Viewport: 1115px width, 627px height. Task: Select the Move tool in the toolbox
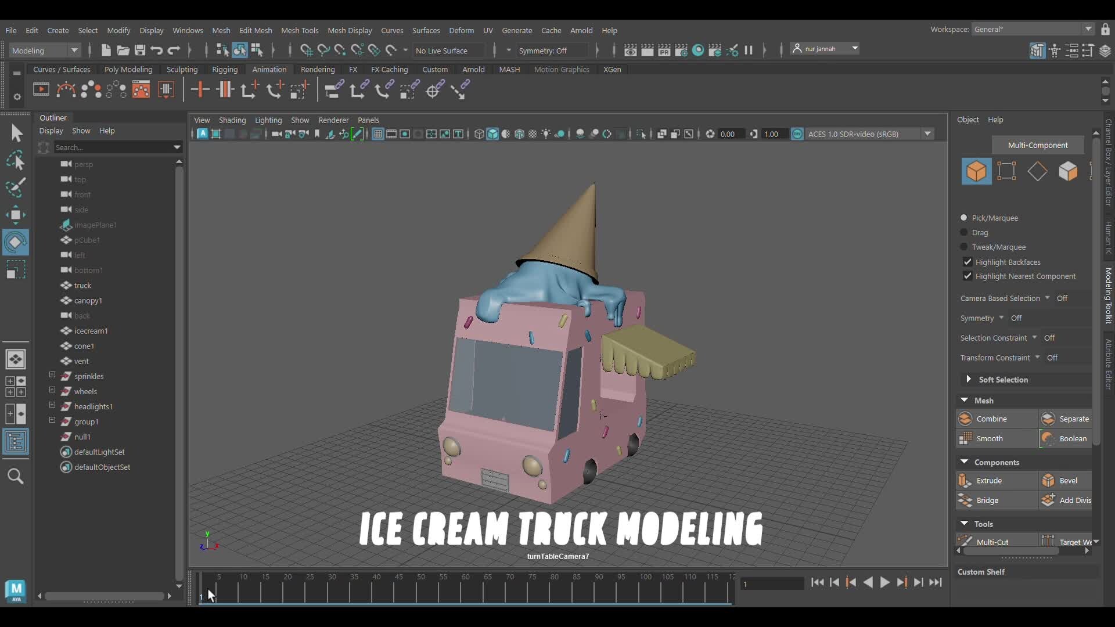coord(16,215)
